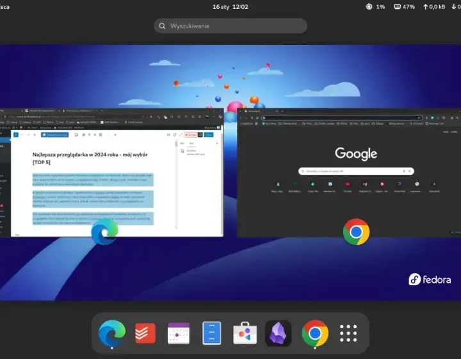Click the memory usage 47% indicator
The image size is (461, 359).
click(404, 7)
